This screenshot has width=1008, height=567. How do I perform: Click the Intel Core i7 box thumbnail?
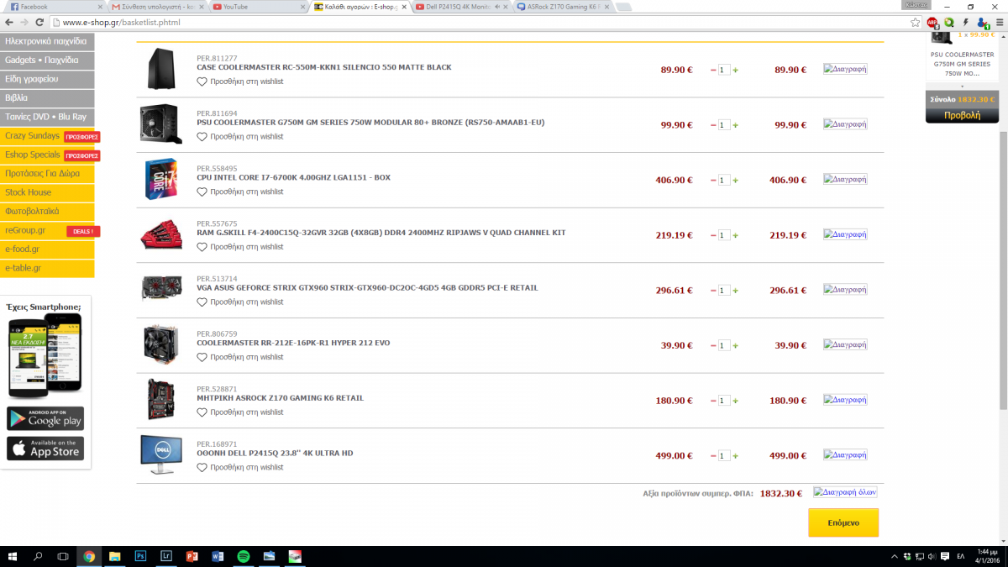point(160,179)
